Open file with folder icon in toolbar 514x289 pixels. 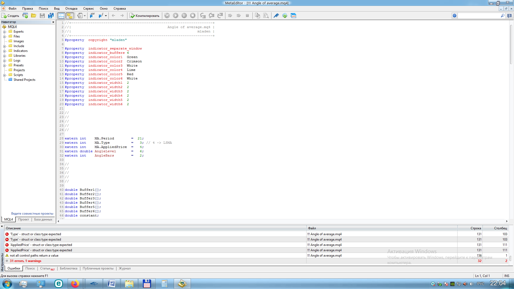coord(34,16)
